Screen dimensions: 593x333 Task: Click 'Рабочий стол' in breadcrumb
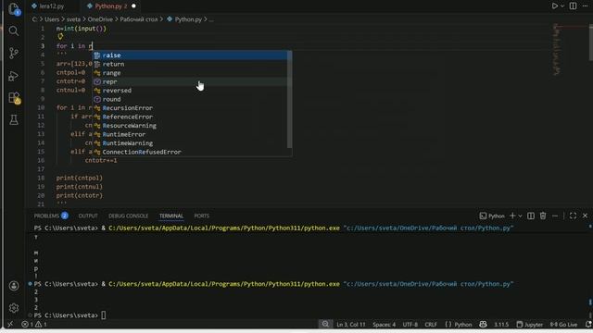[138, 19]
